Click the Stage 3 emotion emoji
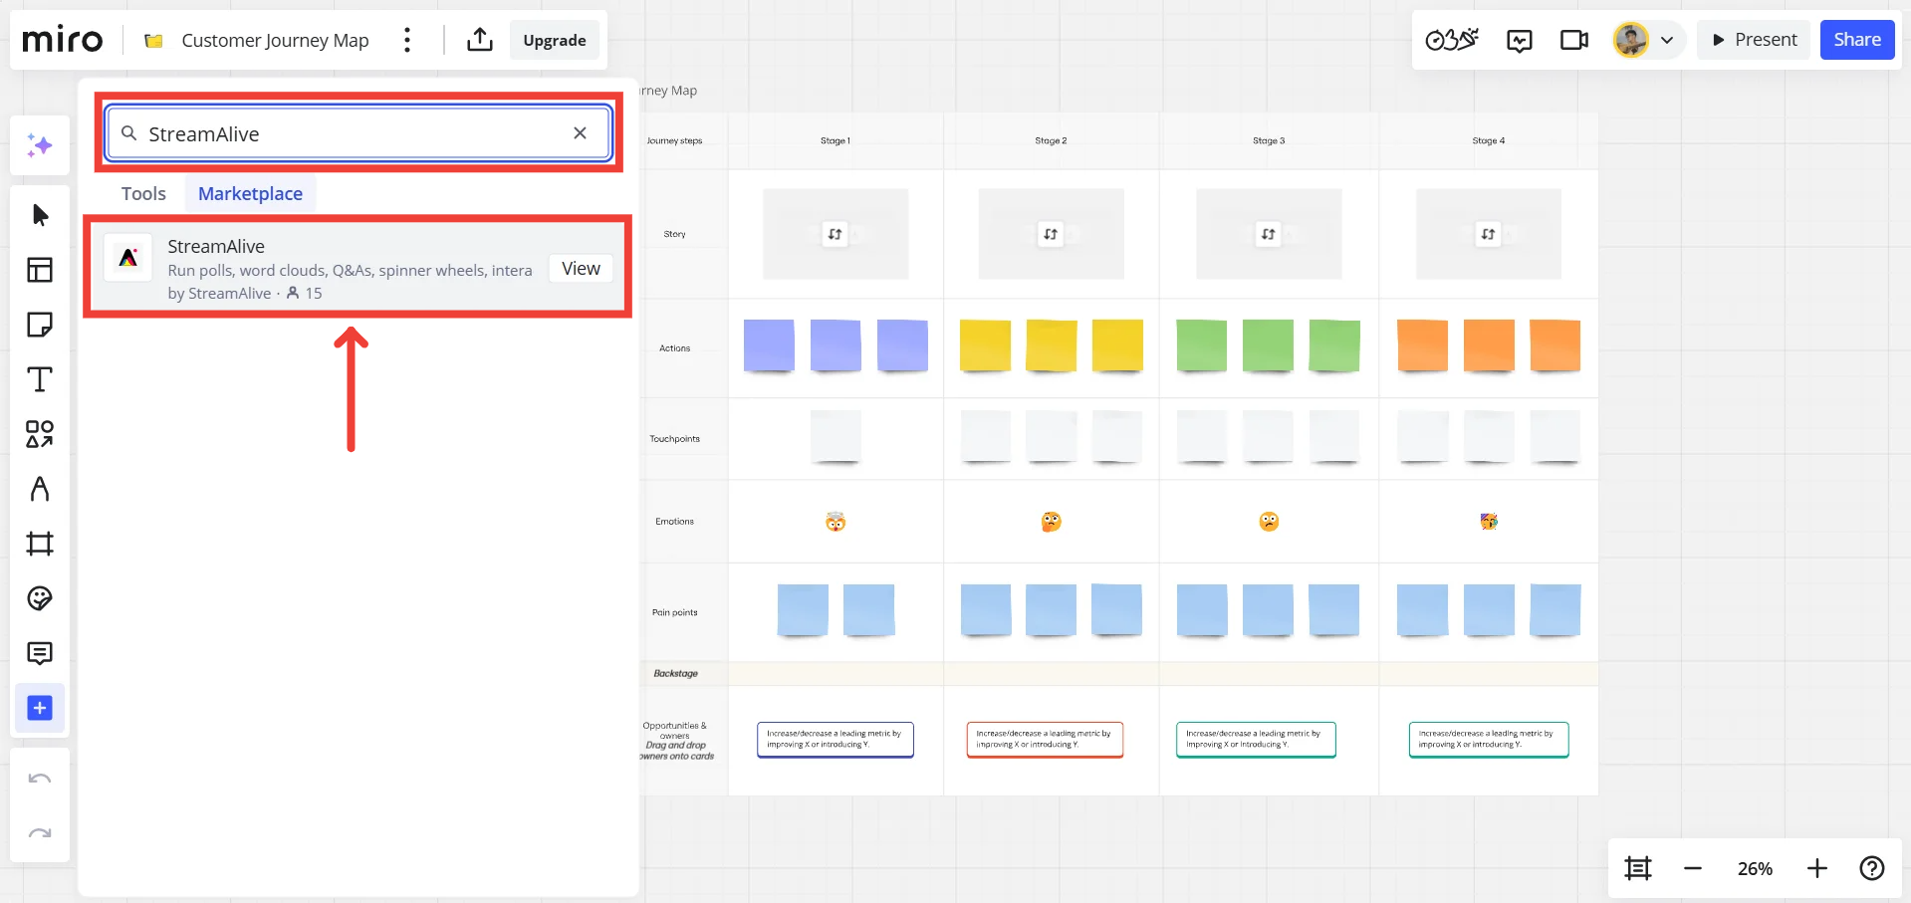This screenshot has width=1911, height=903. (x=1269, y=522)
